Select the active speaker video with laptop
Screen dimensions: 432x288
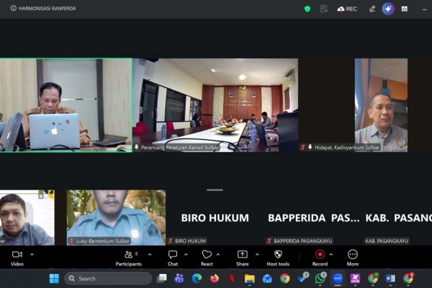[66, 105]
